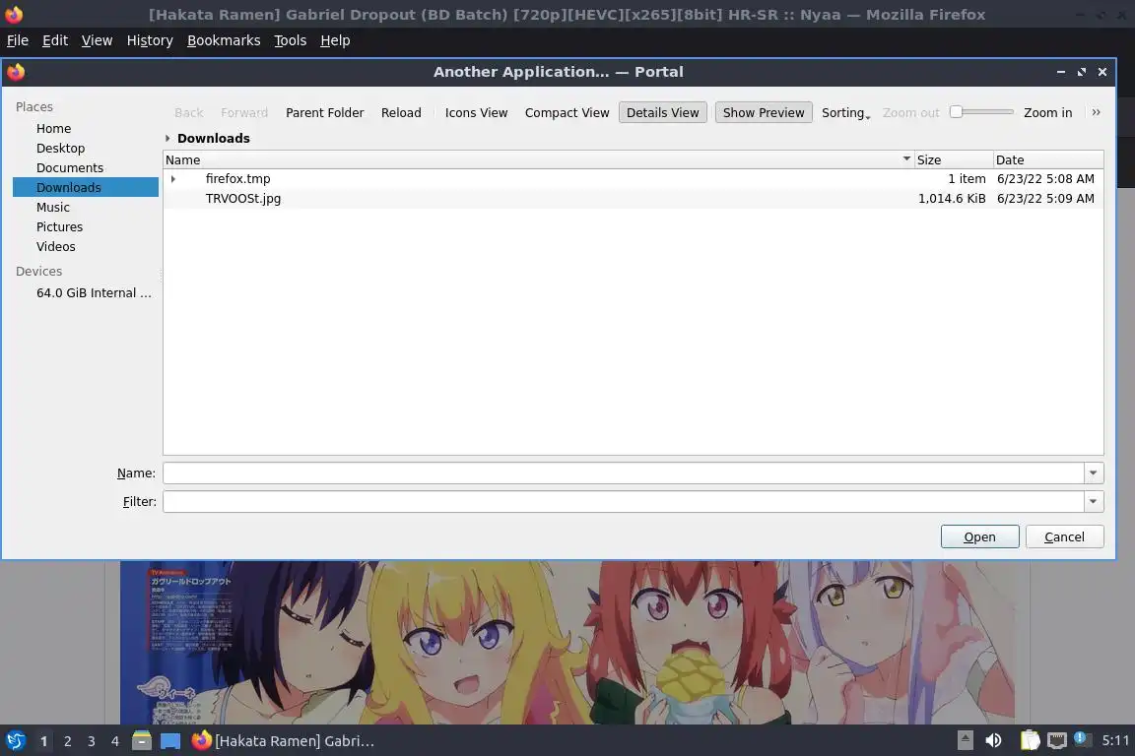1135x756 pixels.
Task: Go to Parent Folder
Action: click(x=324, y=113)
